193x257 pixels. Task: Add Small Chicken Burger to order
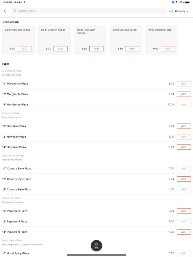(x=132, y=49)
